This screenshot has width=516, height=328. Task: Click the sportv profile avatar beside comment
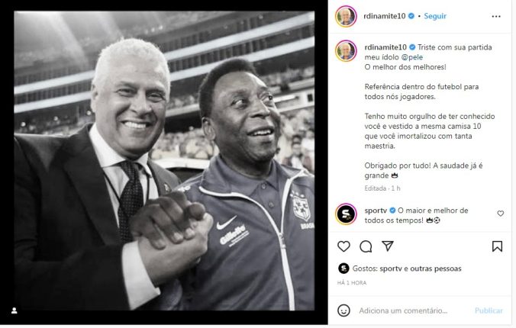coord(346,214)
